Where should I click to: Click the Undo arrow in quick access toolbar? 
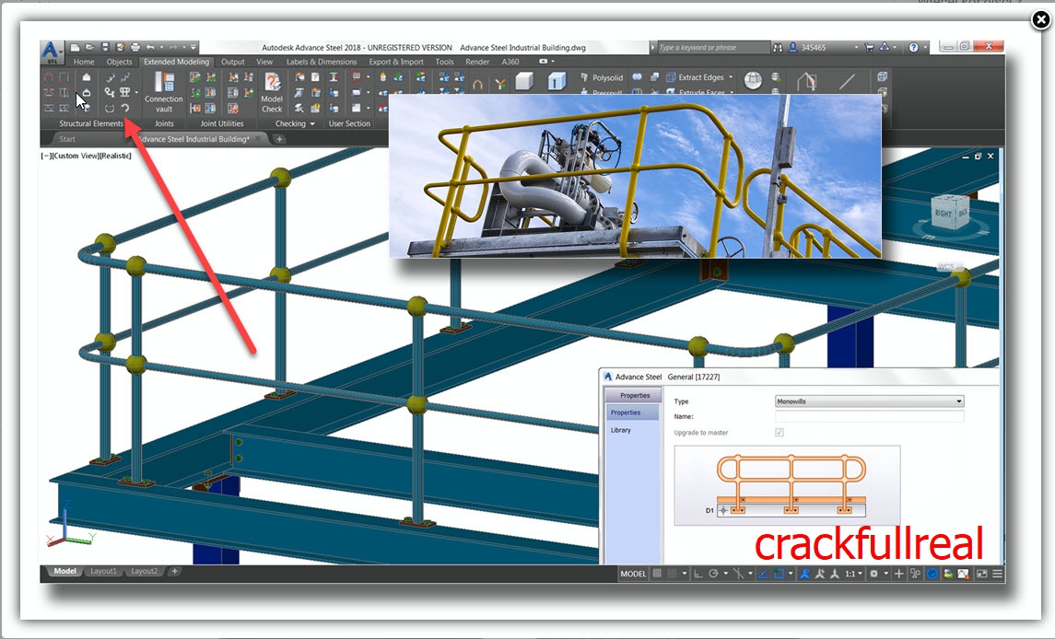pyautogui.click(x=151, y=47)
